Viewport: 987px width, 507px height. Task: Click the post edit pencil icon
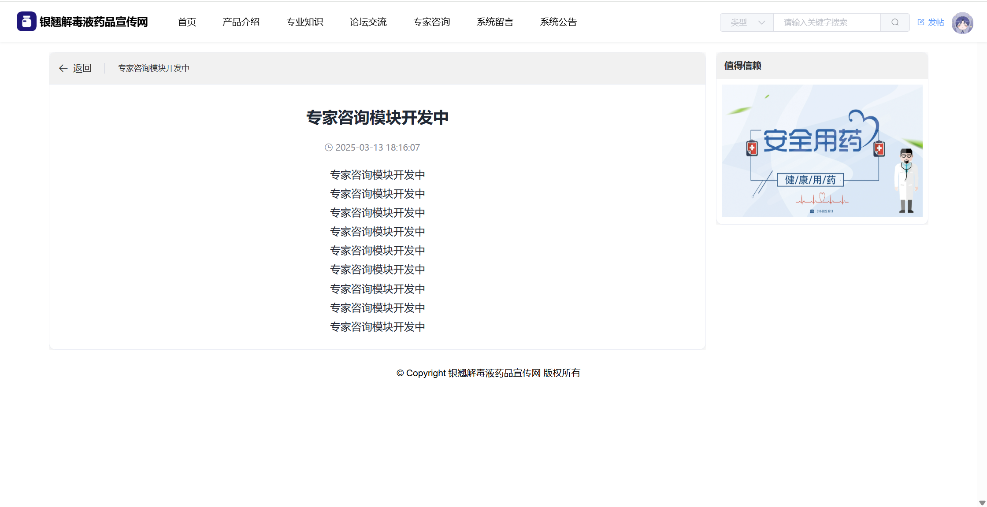click(921, 22)
